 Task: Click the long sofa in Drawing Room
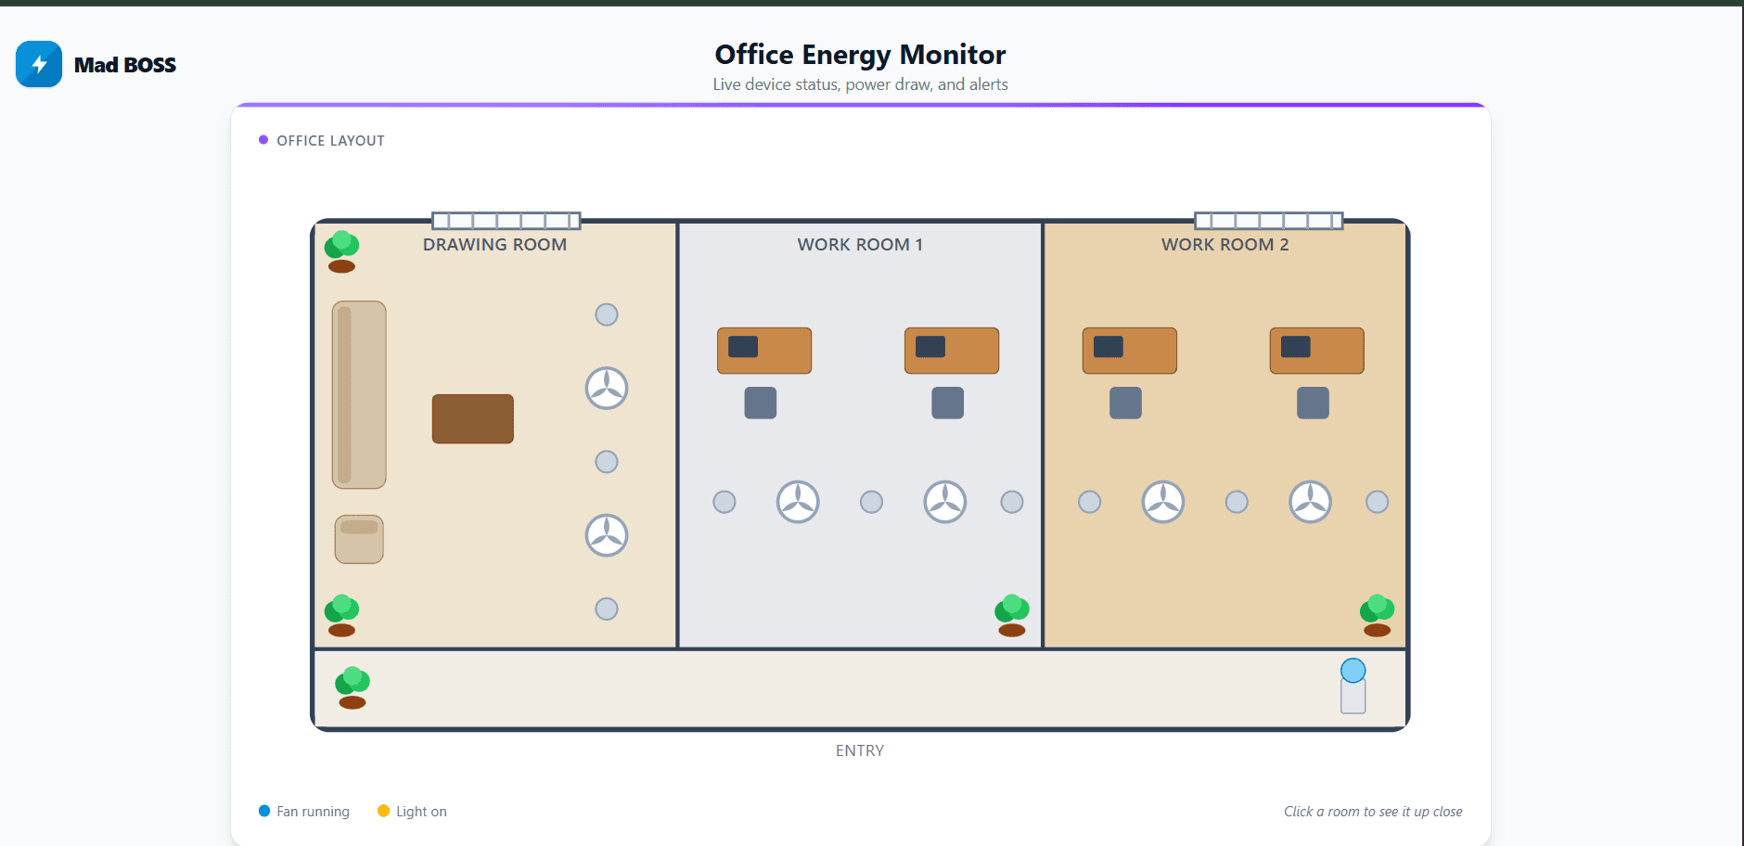[x=359, y=394]
